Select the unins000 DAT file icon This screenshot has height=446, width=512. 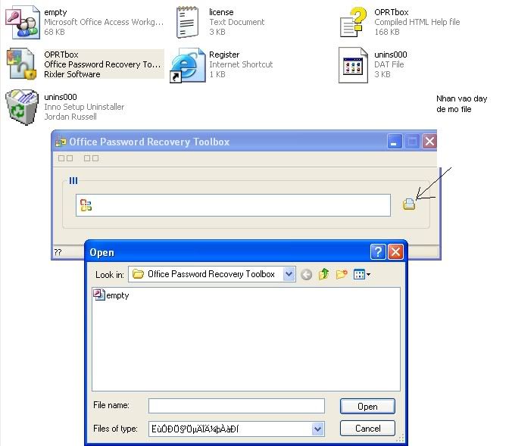click(x=353, y=64)
